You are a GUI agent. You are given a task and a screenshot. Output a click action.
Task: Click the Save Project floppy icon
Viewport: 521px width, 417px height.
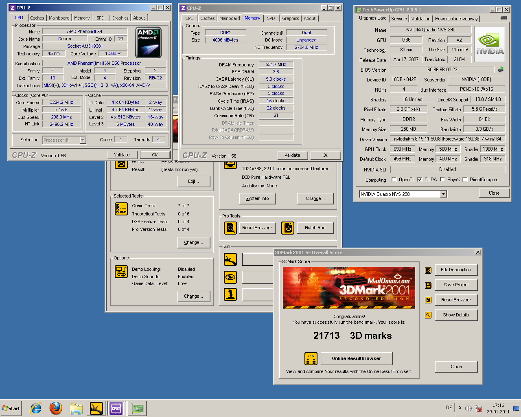coord(428,285)
